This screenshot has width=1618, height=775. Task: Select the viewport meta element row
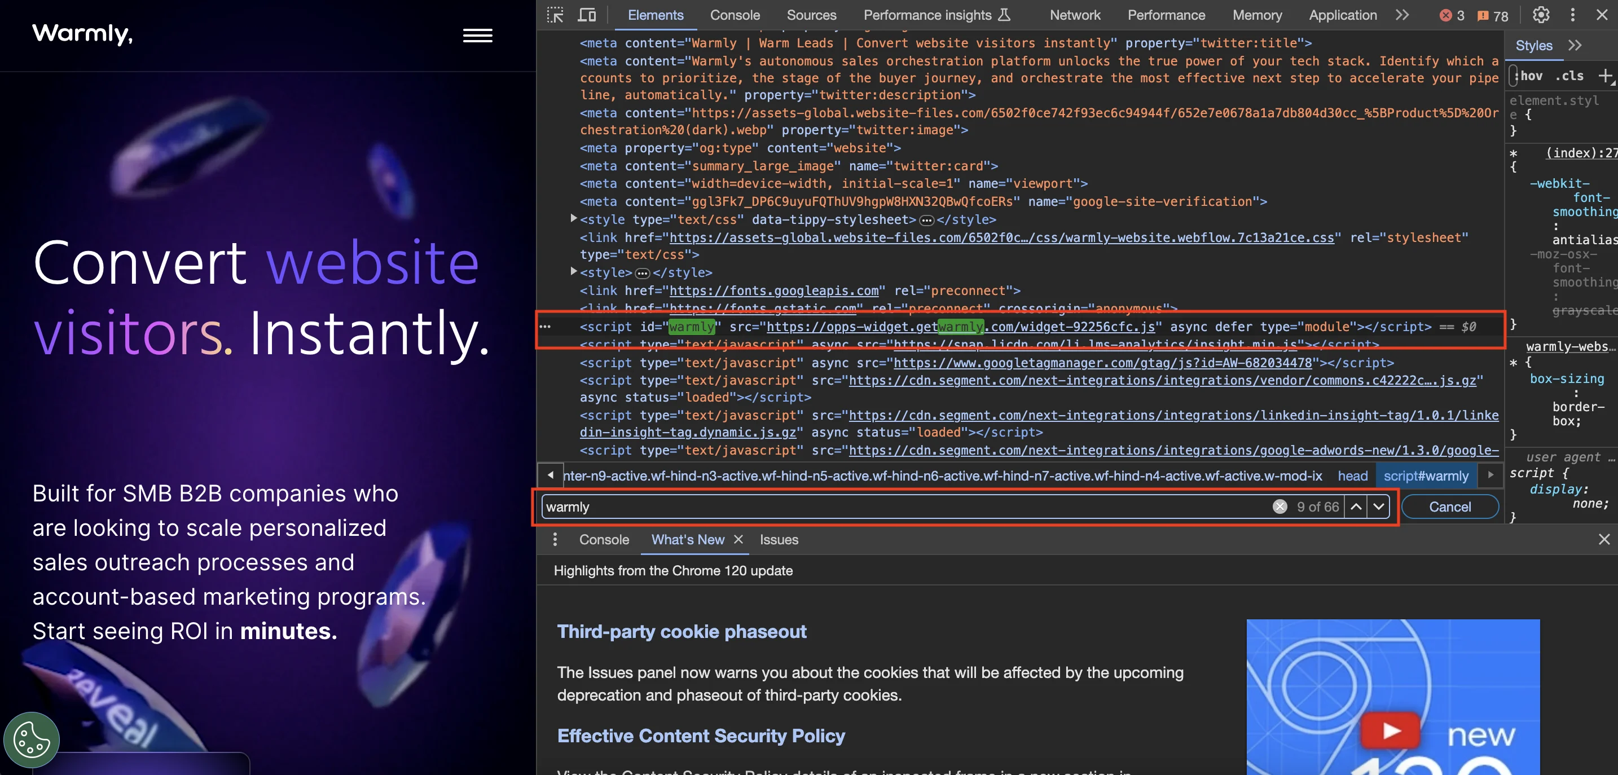pyautogui.click(x=833, y=184)
